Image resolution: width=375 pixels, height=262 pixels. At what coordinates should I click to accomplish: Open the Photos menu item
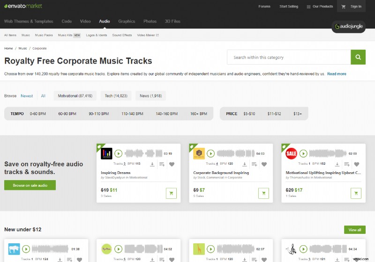pyautogui.click(x=150, y=21)
